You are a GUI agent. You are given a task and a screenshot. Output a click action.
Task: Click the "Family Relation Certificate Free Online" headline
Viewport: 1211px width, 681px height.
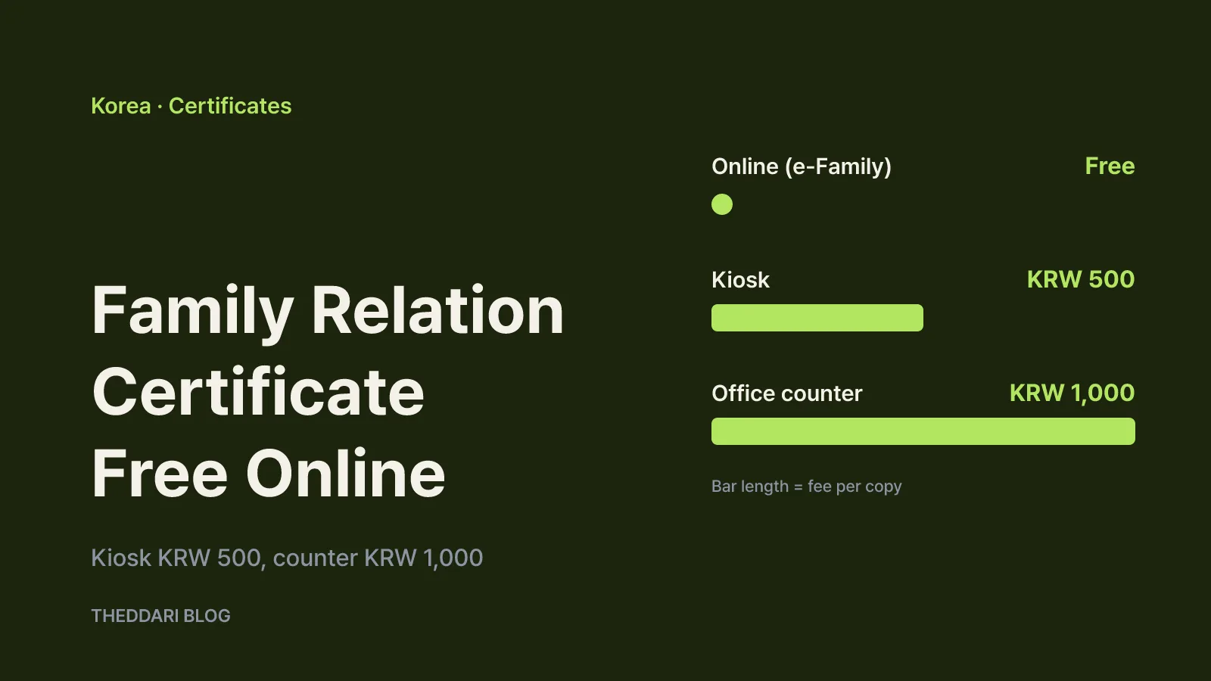coord(328,392)
